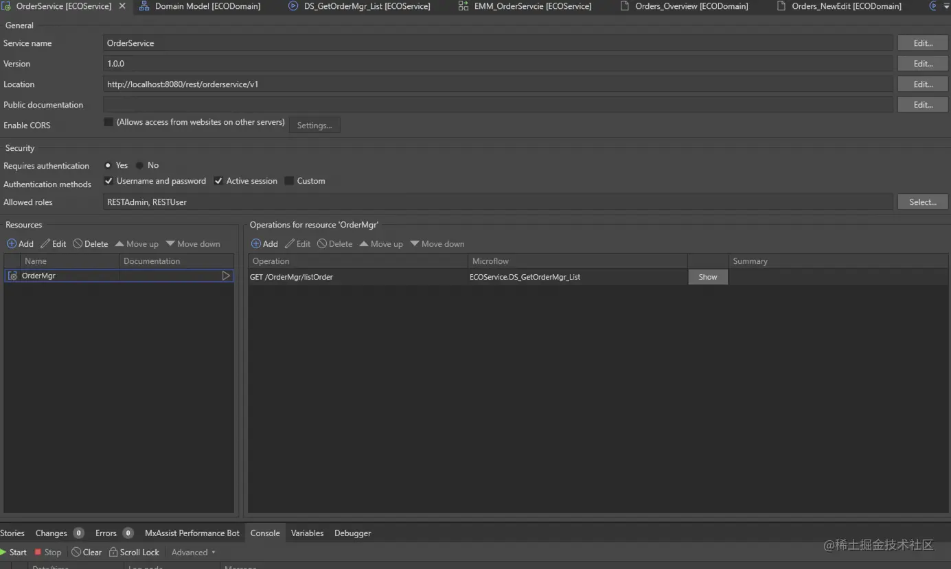Click the Version field showing 1.0.0
951x569 pixels.
(x=499, y=64)
